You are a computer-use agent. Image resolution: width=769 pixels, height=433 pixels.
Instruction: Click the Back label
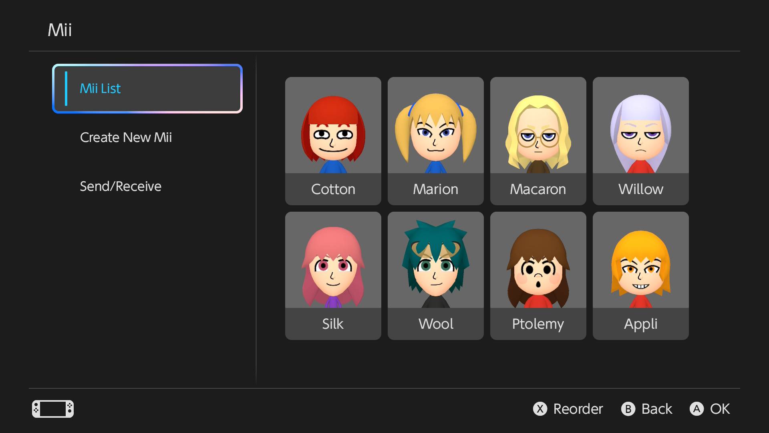click(656, 409)
